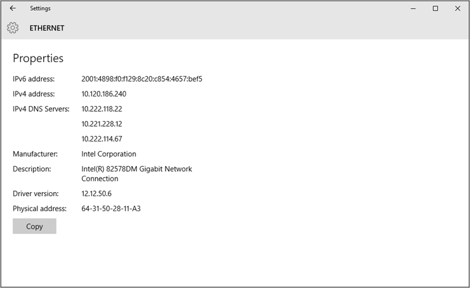Image resolution: width=470 pixels, height=288 pixels.
Task: Click the Intel Corporation manufacturer value
Action: point(108,154)
